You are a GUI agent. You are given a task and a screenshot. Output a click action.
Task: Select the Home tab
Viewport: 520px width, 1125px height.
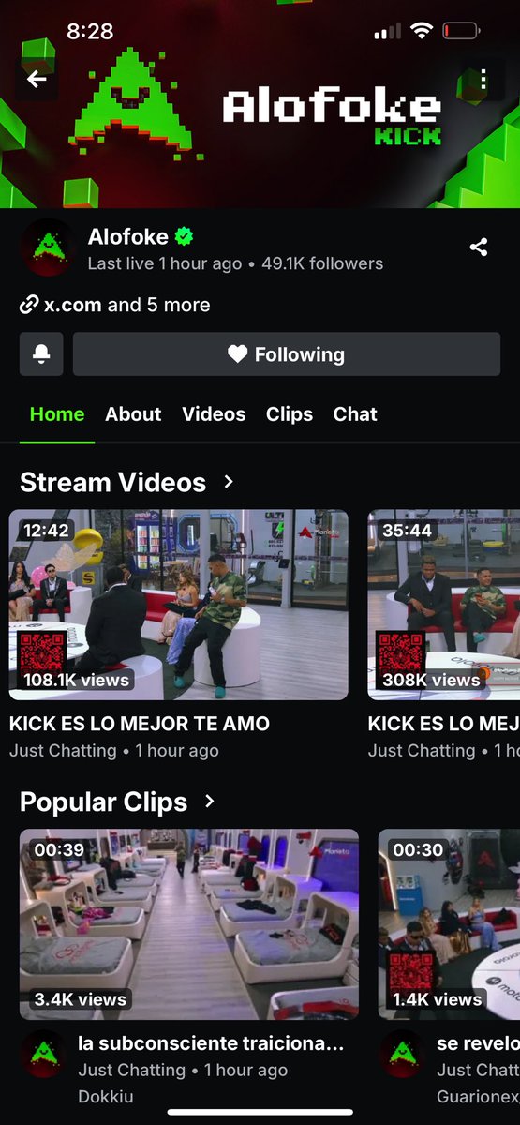coord(57,414)
